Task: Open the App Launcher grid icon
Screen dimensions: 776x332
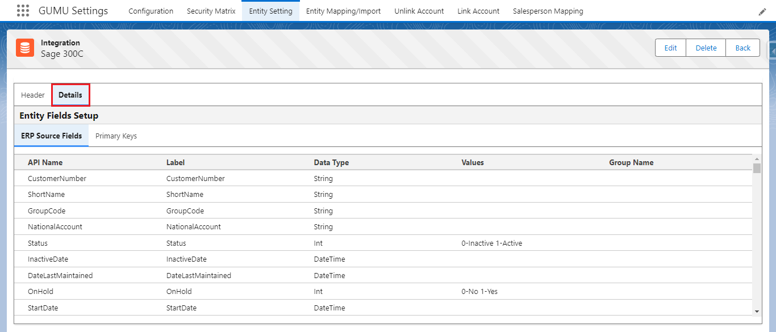Action: [23, 11]
